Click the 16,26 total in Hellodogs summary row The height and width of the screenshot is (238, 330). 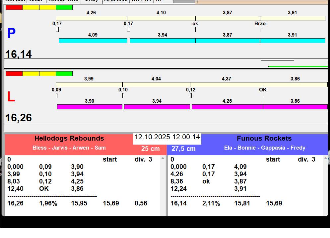pyautogui.click(x=15, y=203)
